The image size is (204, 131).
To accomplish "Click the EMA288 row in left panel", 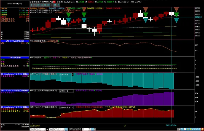I will [15, 13].
